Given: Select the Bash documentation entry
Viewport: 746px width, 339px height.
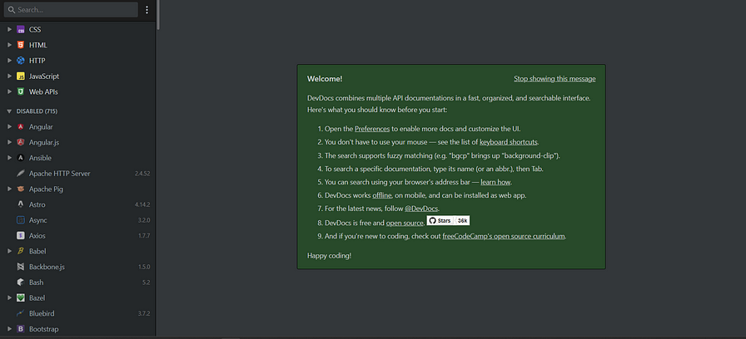Looking at the screenshot, I should tap(77, 282).
